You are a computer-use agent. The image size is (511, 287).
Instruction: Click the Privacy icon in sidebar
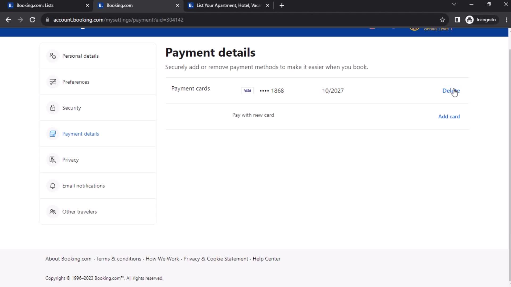(53, 160)
